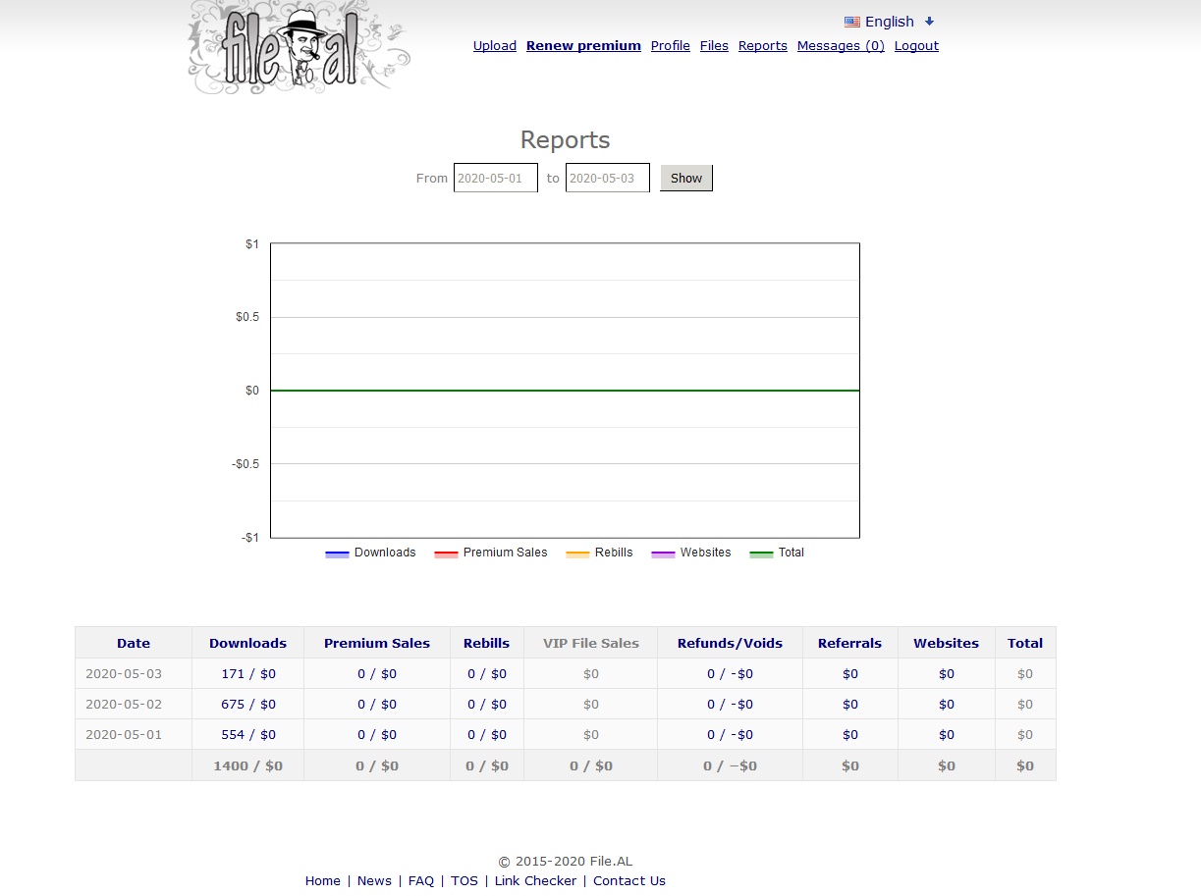Click the Referrals column header
Screen dimensions: 1201x896
pyautogui.click(x=849, y=643)
